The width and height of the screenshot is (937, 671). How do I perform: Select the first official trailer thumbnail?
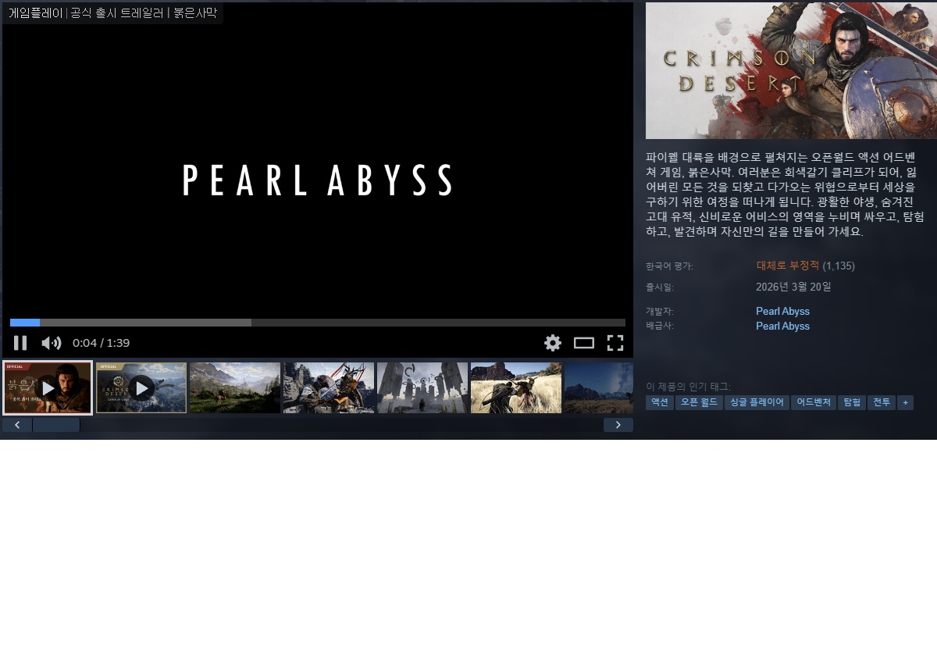tap(48, 388)
